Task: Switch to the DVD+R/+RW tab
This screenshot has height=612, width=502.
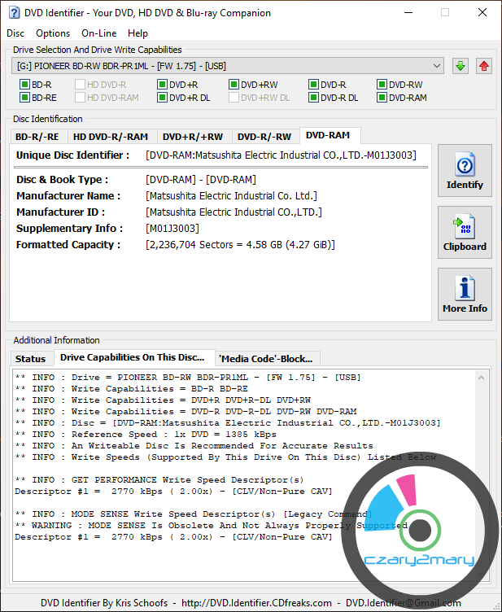Action: 193,137
